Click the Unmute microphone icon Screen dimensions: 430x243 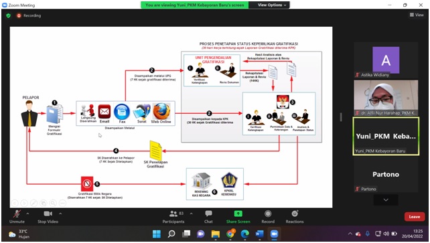click(17, 214)
